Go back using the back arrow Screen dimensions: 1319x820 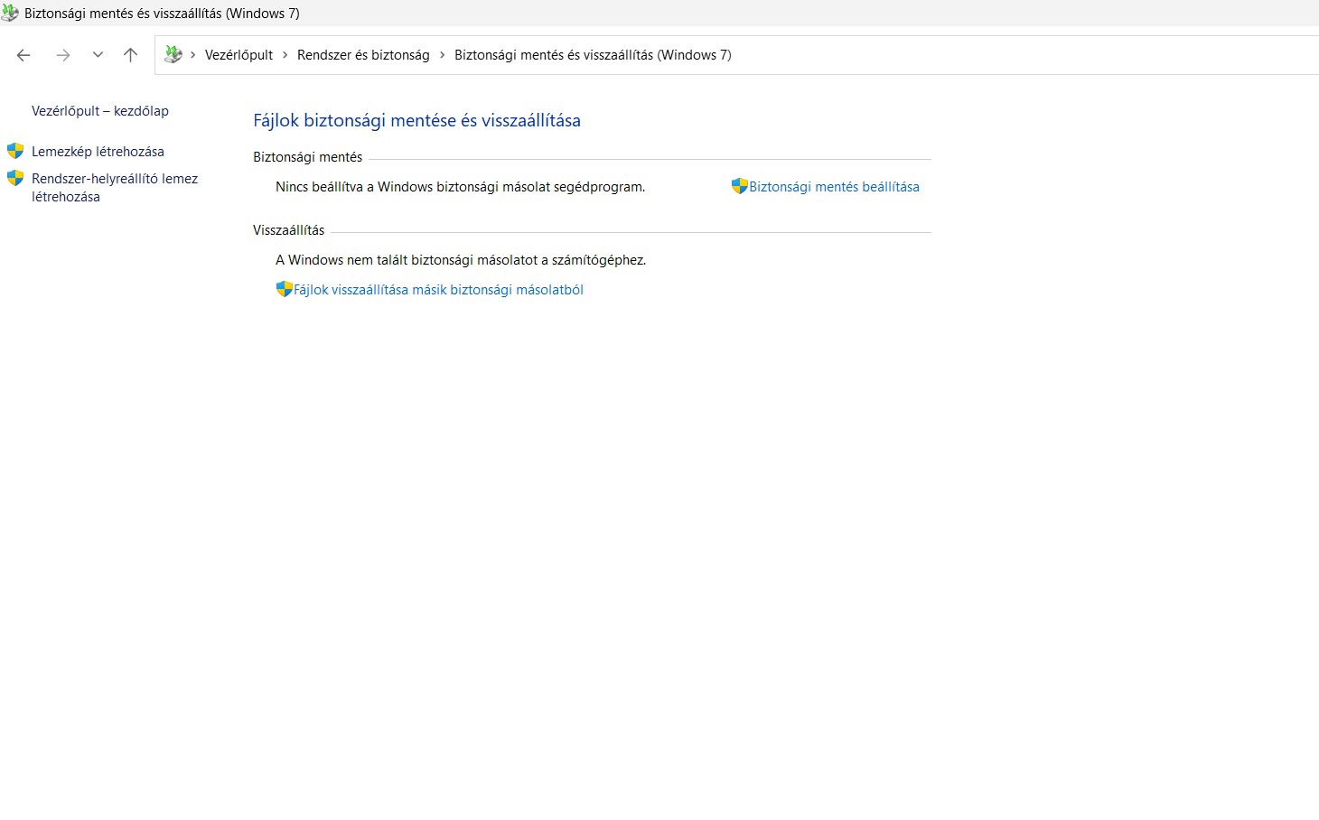[x=23, y=55]
